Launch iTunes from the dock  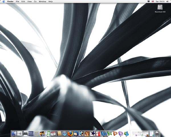click(48, 133)
